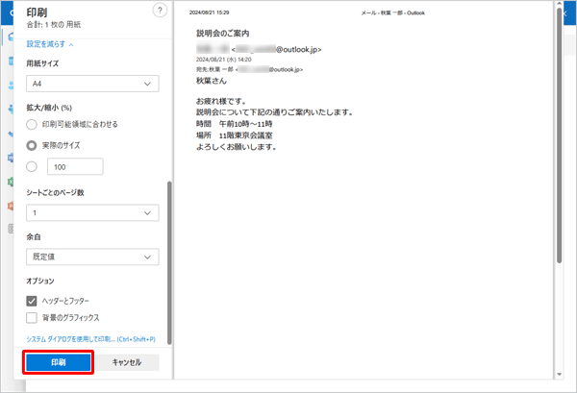Open the 余白 既定値 dropdown

92,257
